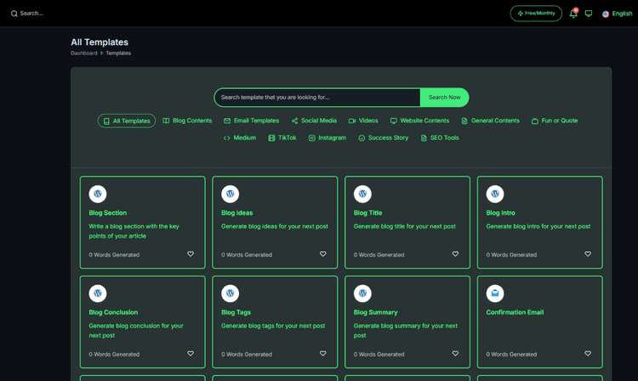The height and width of the screenshot is (381, 638).
Task: Favorite the Blog Section template with heart
Action: click(191, 254)
